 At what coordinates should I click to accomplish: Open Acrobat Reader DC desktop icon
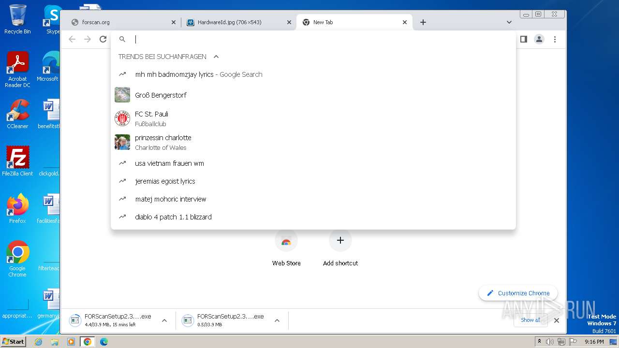17,70
